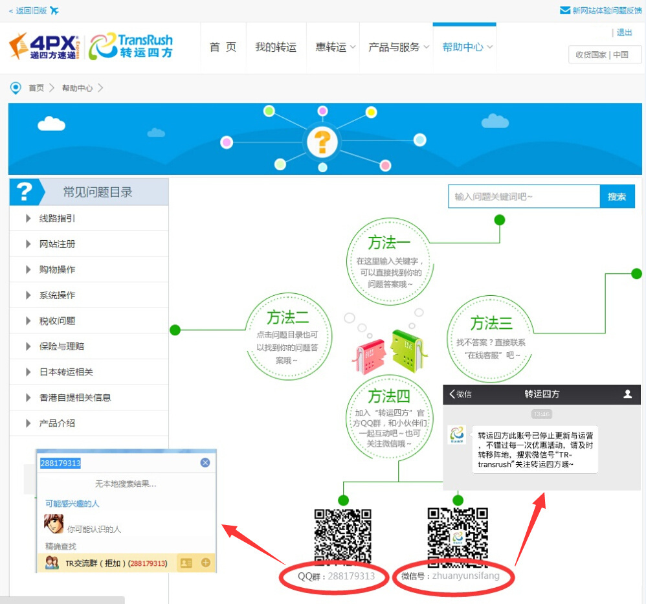Open the 产品与服务 dropdown menu

pyautogui.click(x=398, y=47)
